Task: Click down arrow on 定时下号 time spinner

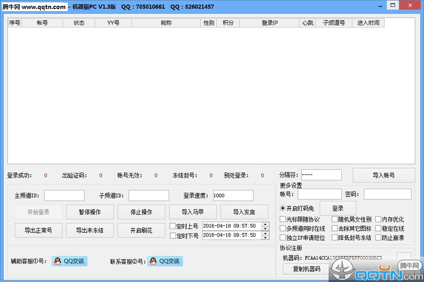Action: (x=266, y=238)
